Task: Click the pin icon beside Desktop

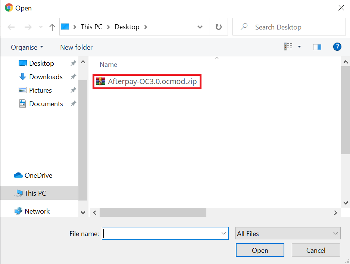Action: coord(73,63)
